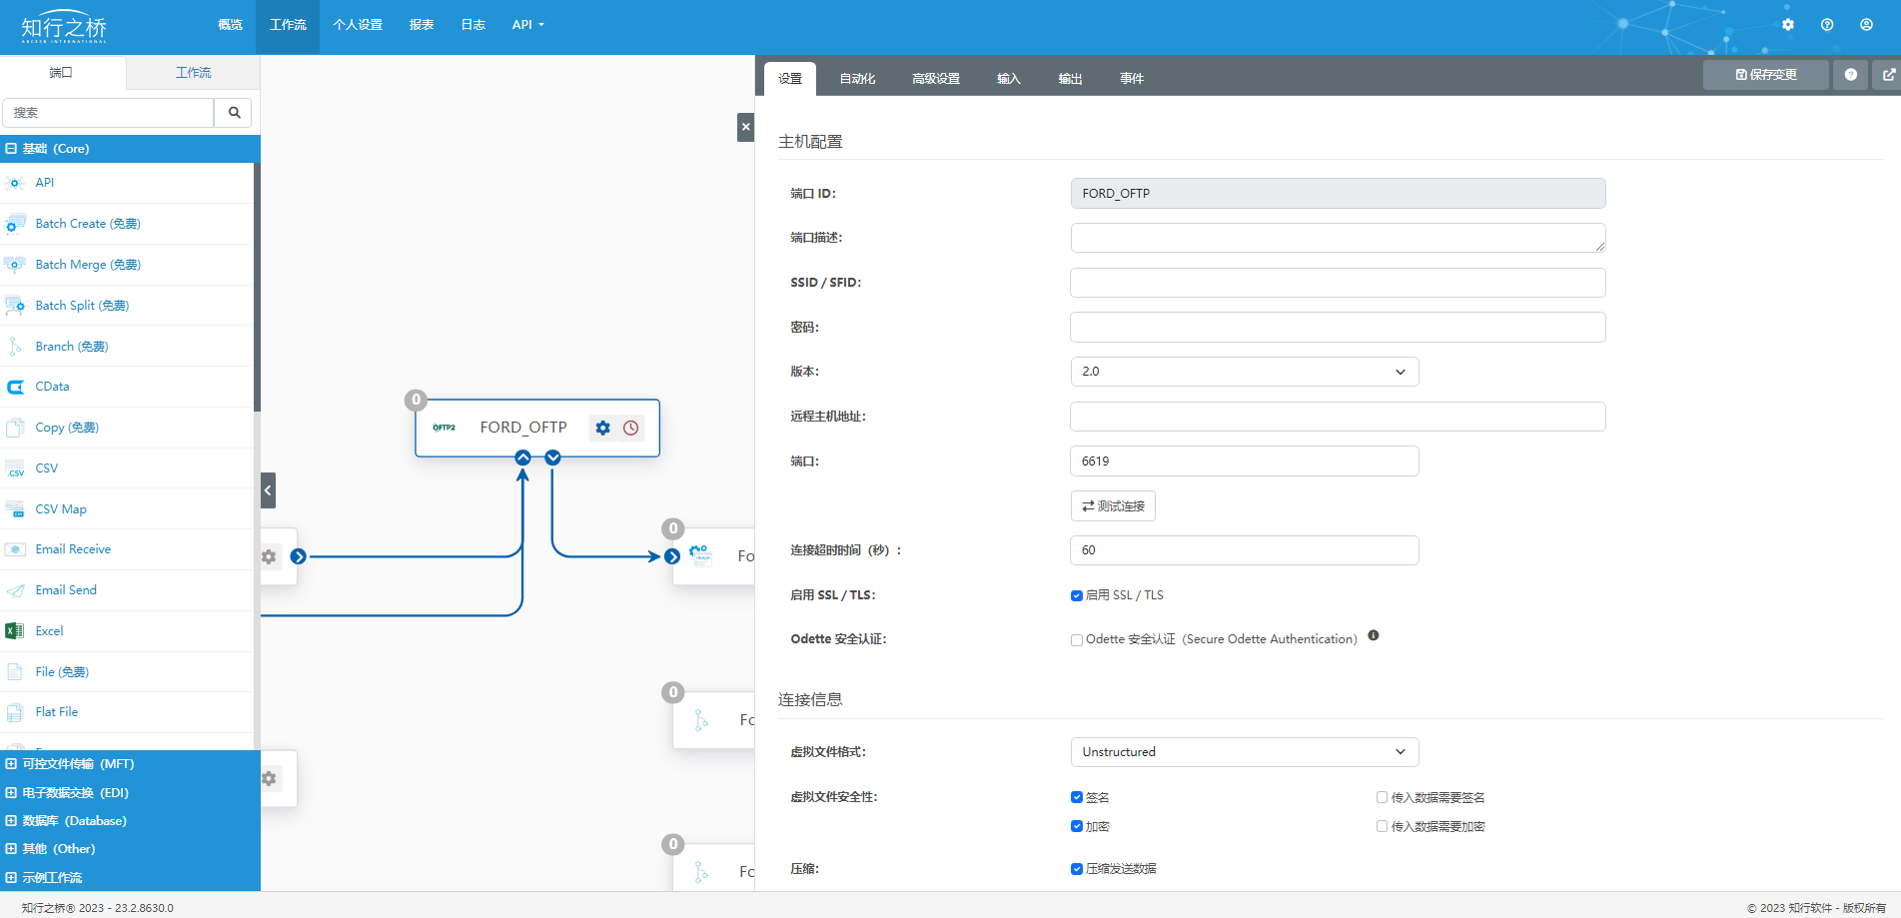Open the API dropdown in top menu
Viewport: 1901px width, 918px height.
point(528,25)
